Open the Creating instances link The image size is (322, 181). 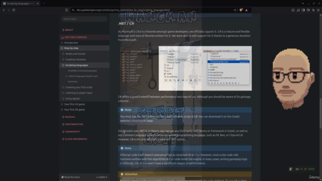pos(75,59)
